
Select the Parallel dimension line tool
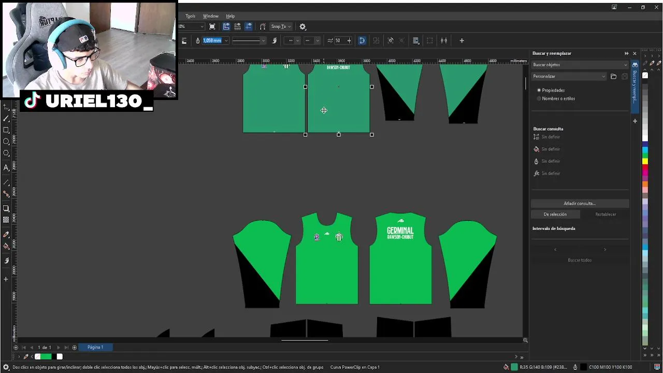6,182
